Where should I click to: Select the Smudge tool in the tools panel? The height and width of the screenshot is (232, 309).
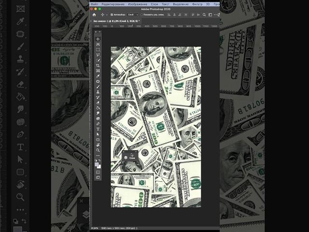click(98, 113)
